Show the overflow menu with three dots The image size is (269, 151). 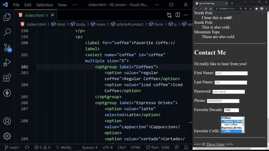click(75, 5)
